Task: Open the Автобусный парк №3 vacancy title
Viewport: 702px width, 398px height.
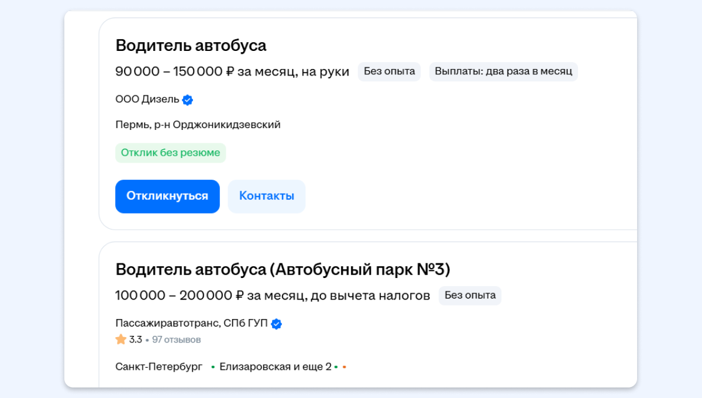Action: click(283, 269)
